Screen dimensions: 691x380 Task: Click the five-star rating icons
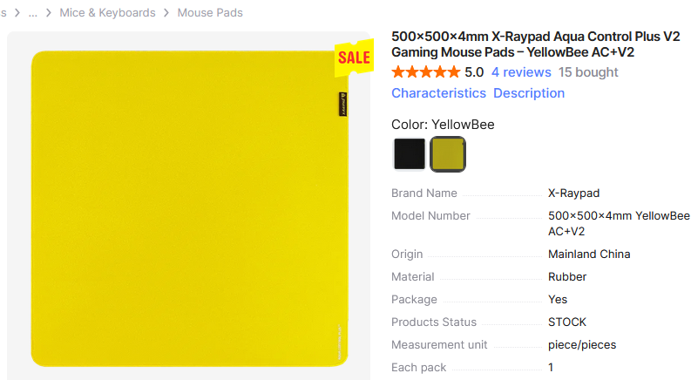(426, 71)
